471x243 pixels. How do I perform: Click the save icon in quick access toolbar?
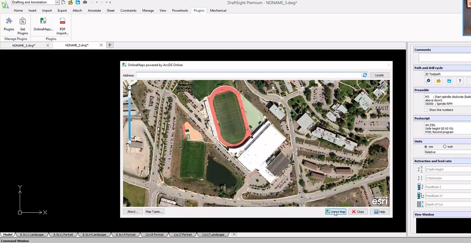point(78,2)
